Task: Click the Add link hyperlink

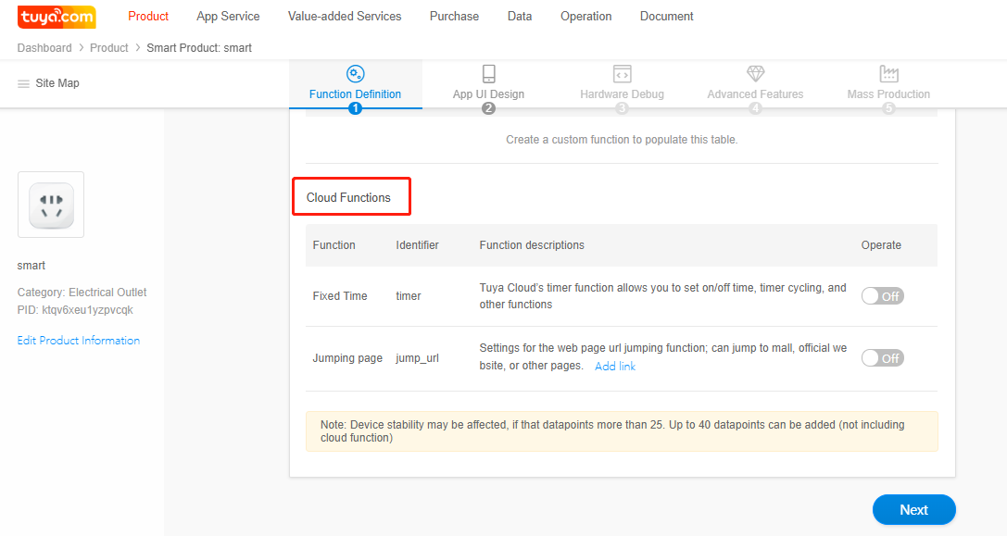Action: 615,367
